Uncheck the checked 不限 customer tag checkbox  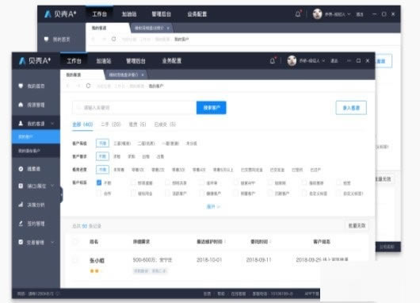click(x=99, y=182)
